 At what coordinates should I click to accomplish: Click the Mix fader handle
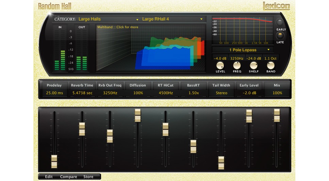tap(277, 115)
